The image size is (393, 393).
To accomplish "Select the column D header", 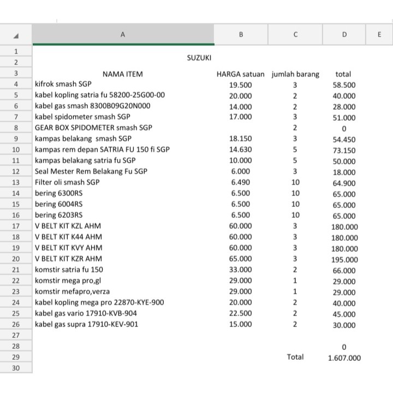I will tap(344, 34).
